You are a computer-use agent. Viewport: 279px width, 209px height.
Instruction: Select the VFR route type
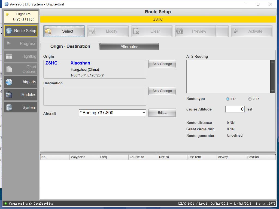tap(250, 99)
